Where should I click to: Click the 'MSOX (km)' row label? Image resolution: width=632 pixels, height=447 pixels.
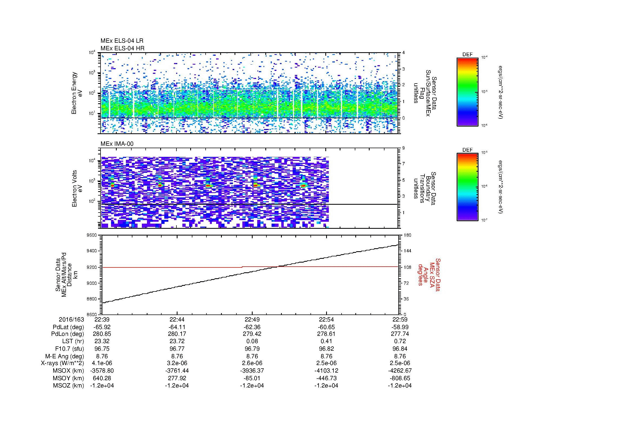[69, 371]
